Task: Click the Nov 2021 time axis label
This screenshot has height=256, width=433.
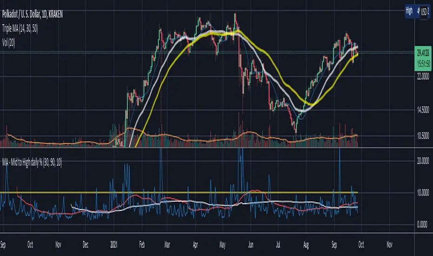Action: coord(389,245)
